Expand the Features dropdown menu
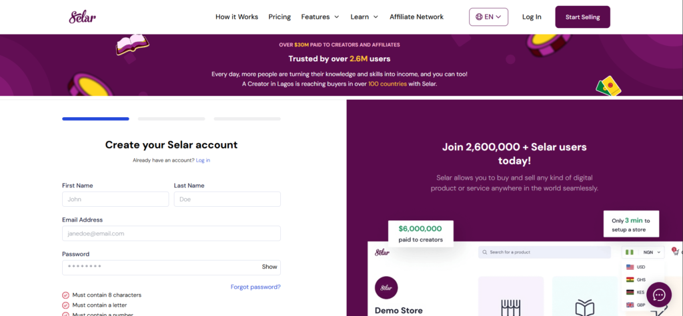This screenshot has width=683, height=316. [320, 17]
